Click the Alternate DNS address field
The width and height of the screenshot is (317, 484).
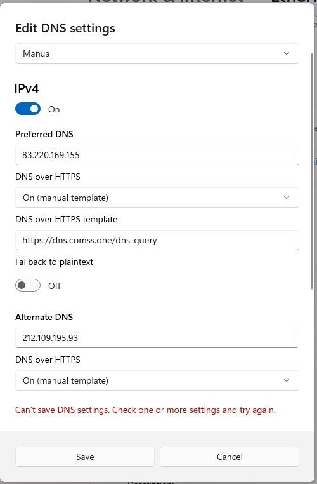pyautogui.click(x=157, y=338)
